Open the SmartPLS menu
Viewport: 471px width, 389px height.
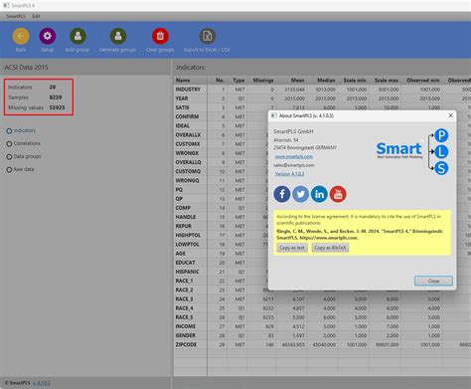[x=16, y=16]
